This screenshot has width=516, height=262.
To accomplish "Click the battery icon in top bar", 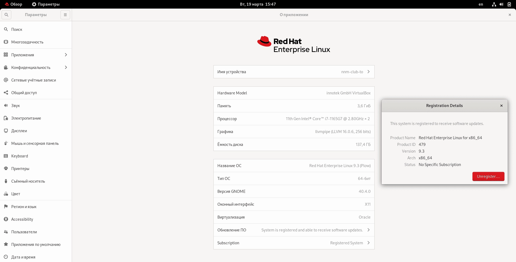I will (509, 4).
